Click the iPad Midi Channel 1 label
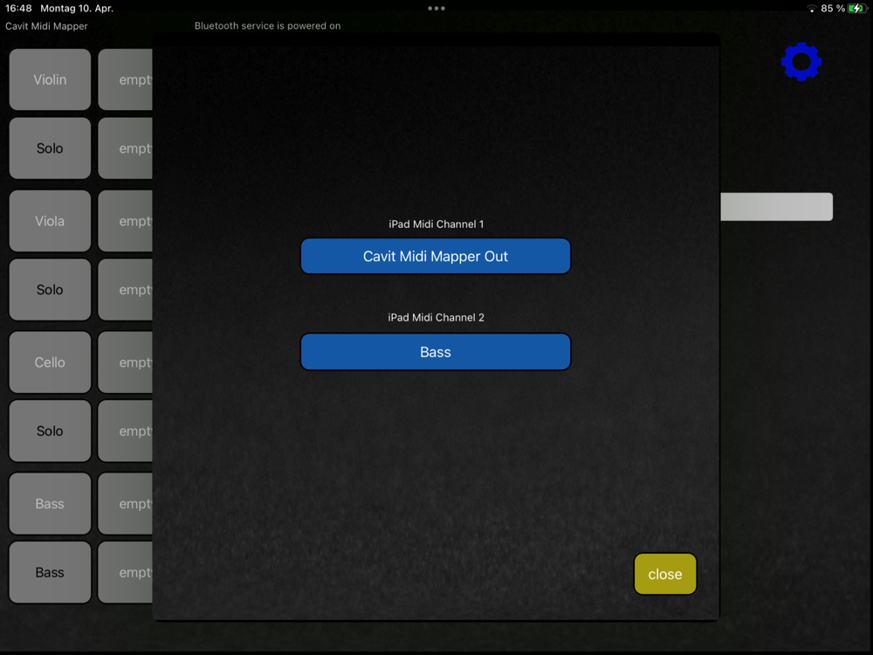 coord(436,224)
